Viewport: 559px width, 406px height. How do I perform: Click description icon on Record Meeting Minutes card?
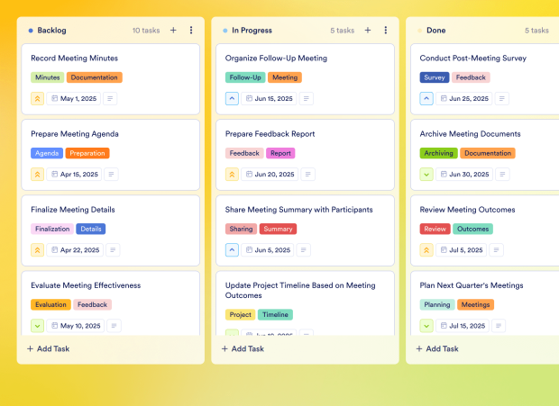[111, 99]
